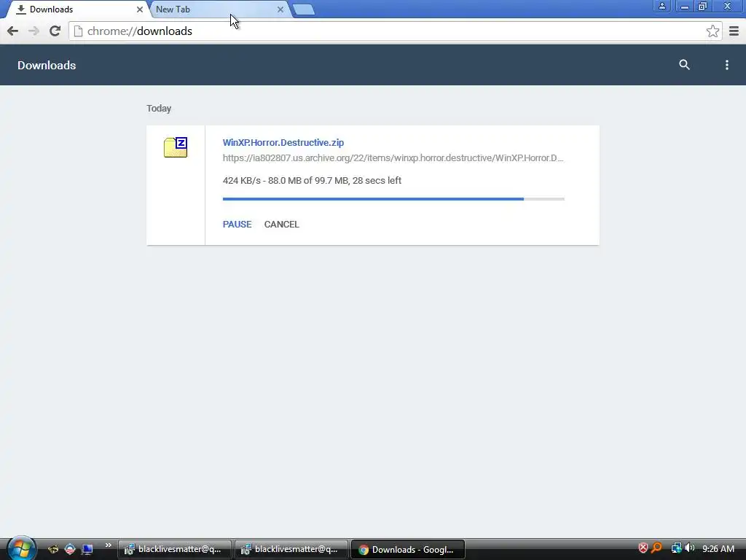Open a new tab with the tab button
The width and height of the screenshot is (746, 560).
point(304,9)
